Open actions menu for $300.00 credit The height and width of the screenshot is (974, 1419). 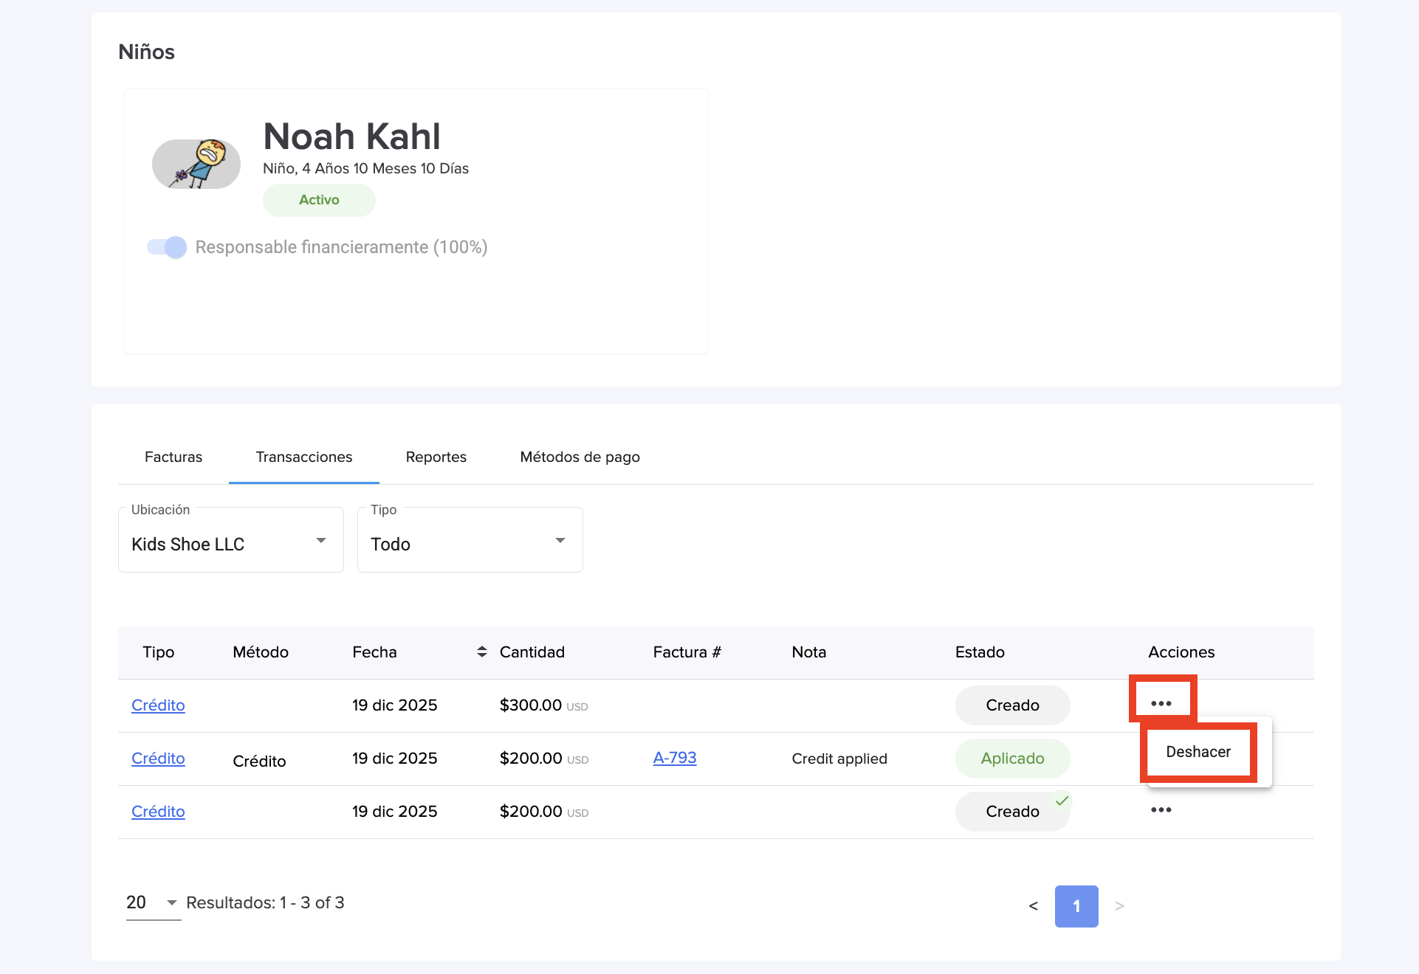coord(1161,703)
